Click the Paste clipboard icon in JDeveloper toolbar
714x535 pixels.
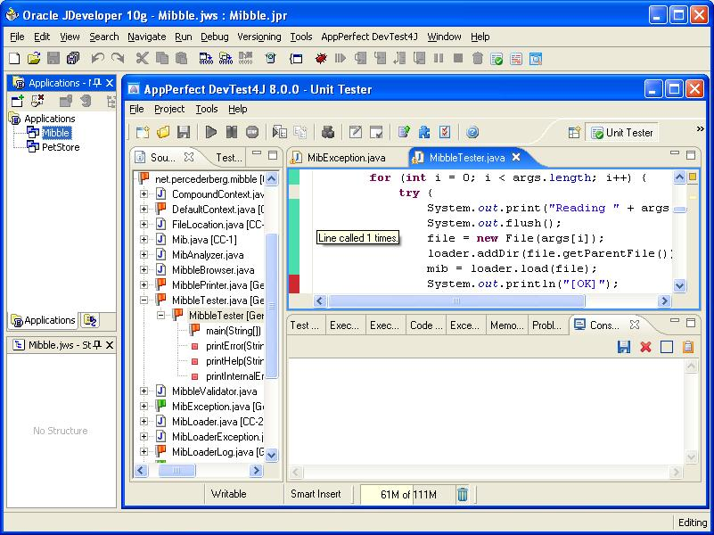tap(181, 58)
